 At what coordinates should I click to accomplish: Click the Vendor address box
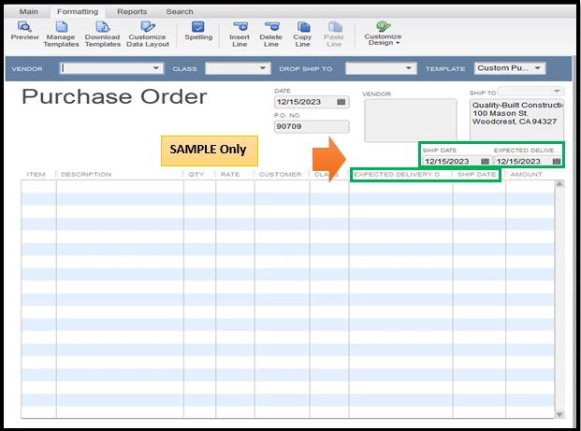click(411, 121)
